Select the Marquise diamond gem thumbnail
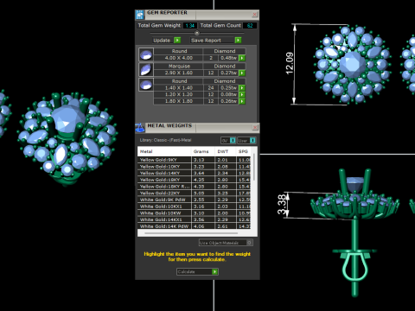 pyautogui.click(x=146, y=69)
